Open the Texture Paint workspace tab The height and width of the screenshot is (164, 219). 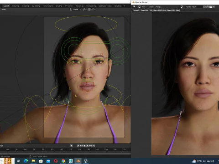[47, 6]
